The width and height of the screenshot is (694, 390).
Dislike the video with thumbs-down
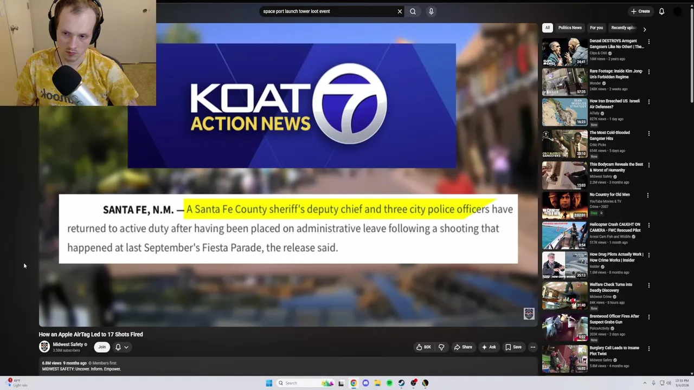point(441,347)
